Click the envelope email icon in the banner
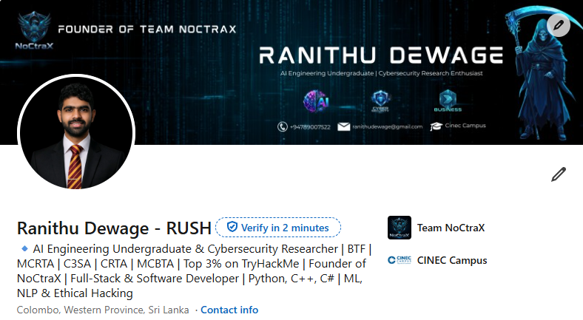 (x=343, y=126)
